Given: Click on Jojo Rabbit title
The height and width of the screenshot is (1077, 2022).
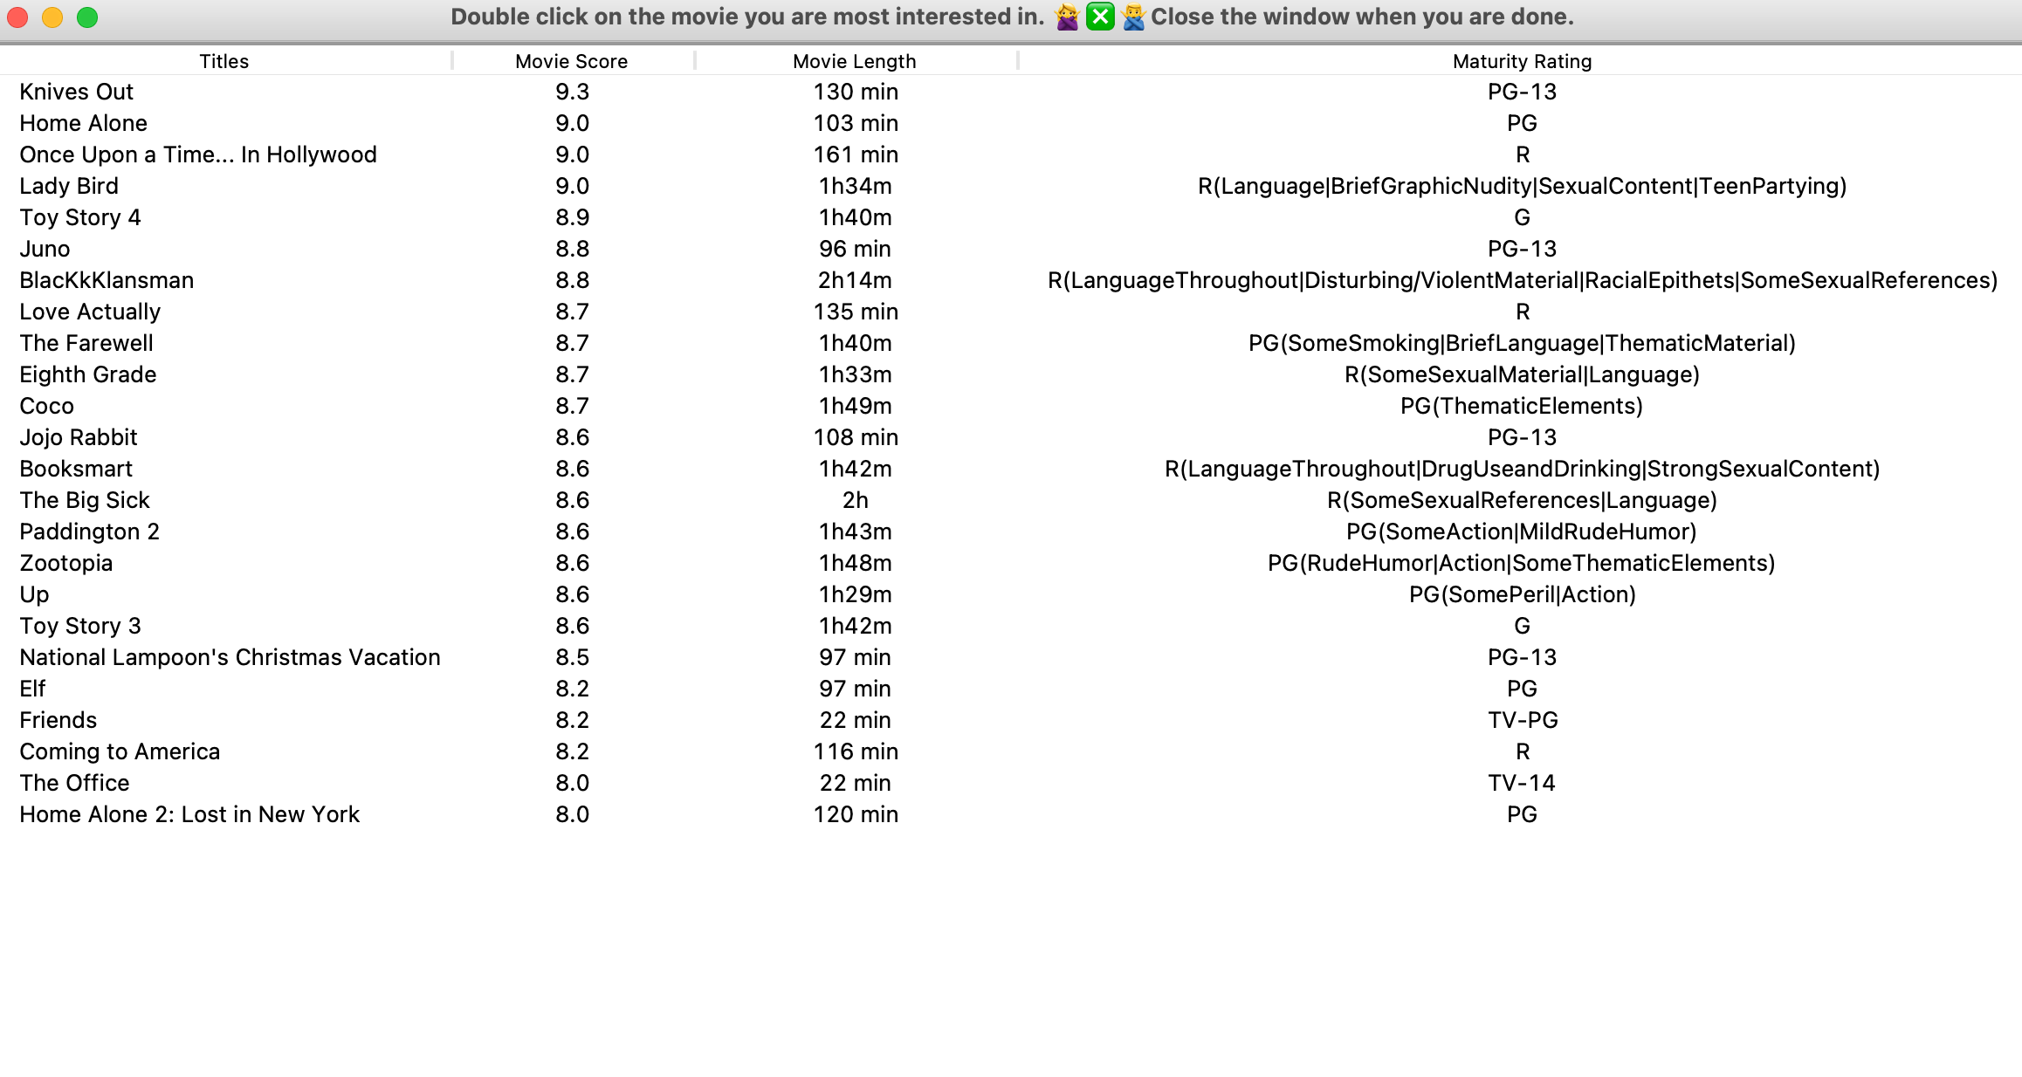Looking at the screenshot, I should [79, 437].
